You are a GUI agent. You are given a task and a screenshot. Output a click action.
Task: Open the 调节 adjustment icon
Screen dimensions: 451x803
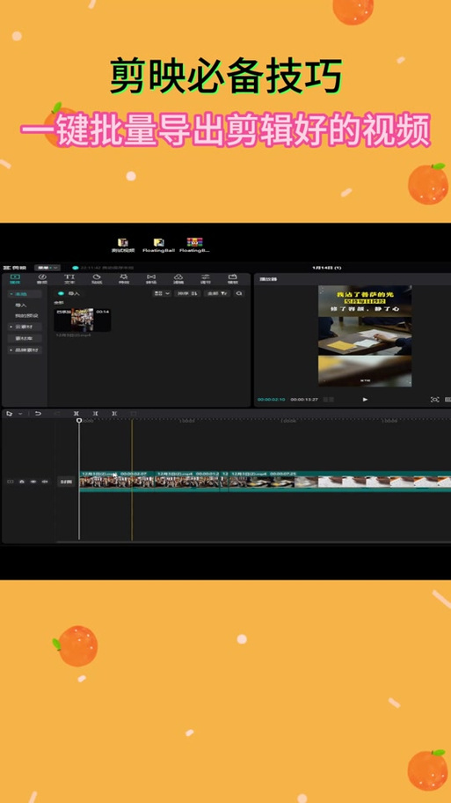pyautogui.click(x=206, y=279)
